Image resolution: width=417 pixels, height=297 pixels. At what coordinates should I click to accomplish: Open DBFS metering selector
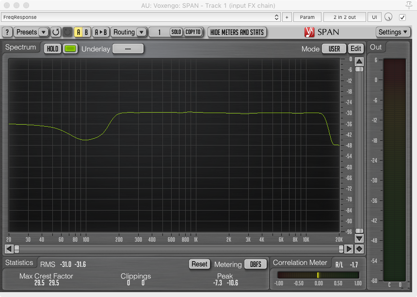coord(256,264)
